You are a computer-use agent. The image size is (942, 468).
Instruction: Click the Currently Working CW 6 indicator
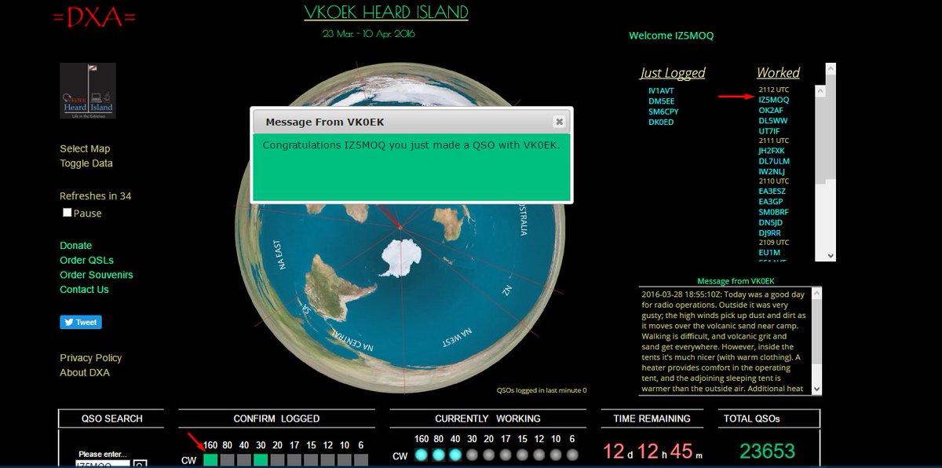click(x=572, y=455)
